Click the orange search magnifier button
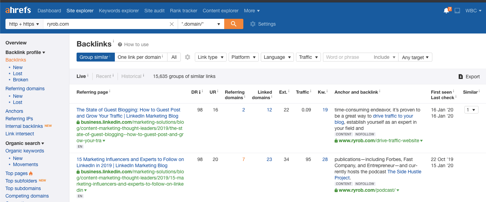Screen dimensions: 486x202 (234, 24)
